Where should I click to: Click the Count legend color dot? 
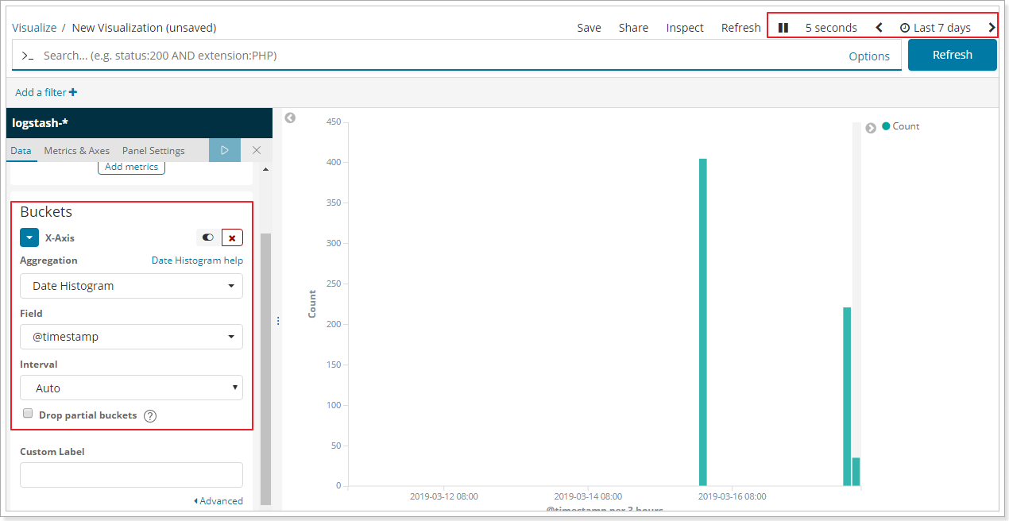click(x=886, y=126)
